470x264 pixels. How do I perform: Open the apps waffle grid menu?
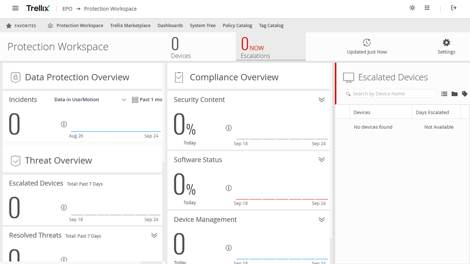pyautogui.click(x=427, y=7)
